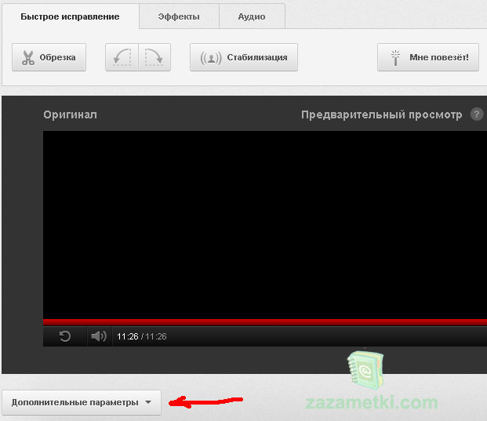The width and height of the screenshot is (487, 421).
Task: Click the 11:26 / 11:26 time display
Action: click(x=142, y=336)
